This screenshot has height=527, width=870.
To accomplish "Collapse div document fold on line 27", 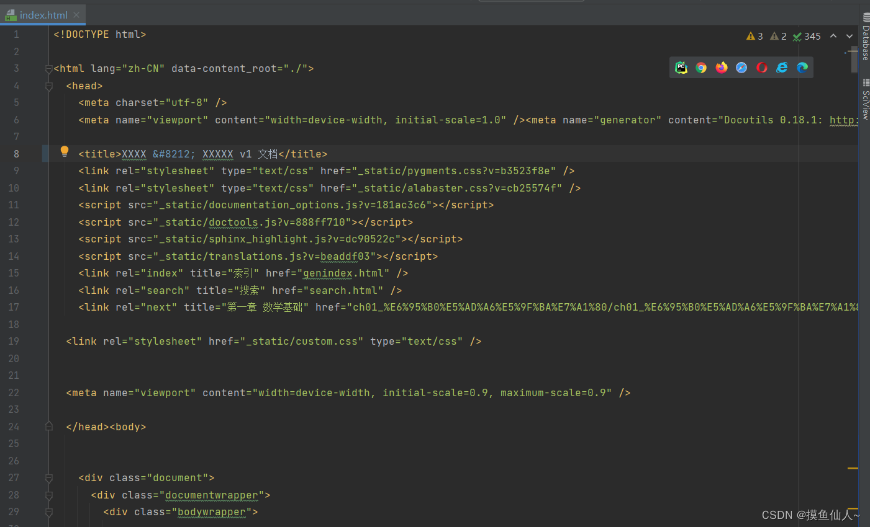I will point(48,478).
